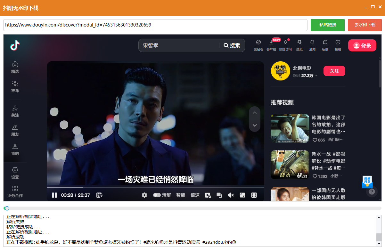
Task: Open 推荐 recommended in sidebar
Action: coord(15,86)
